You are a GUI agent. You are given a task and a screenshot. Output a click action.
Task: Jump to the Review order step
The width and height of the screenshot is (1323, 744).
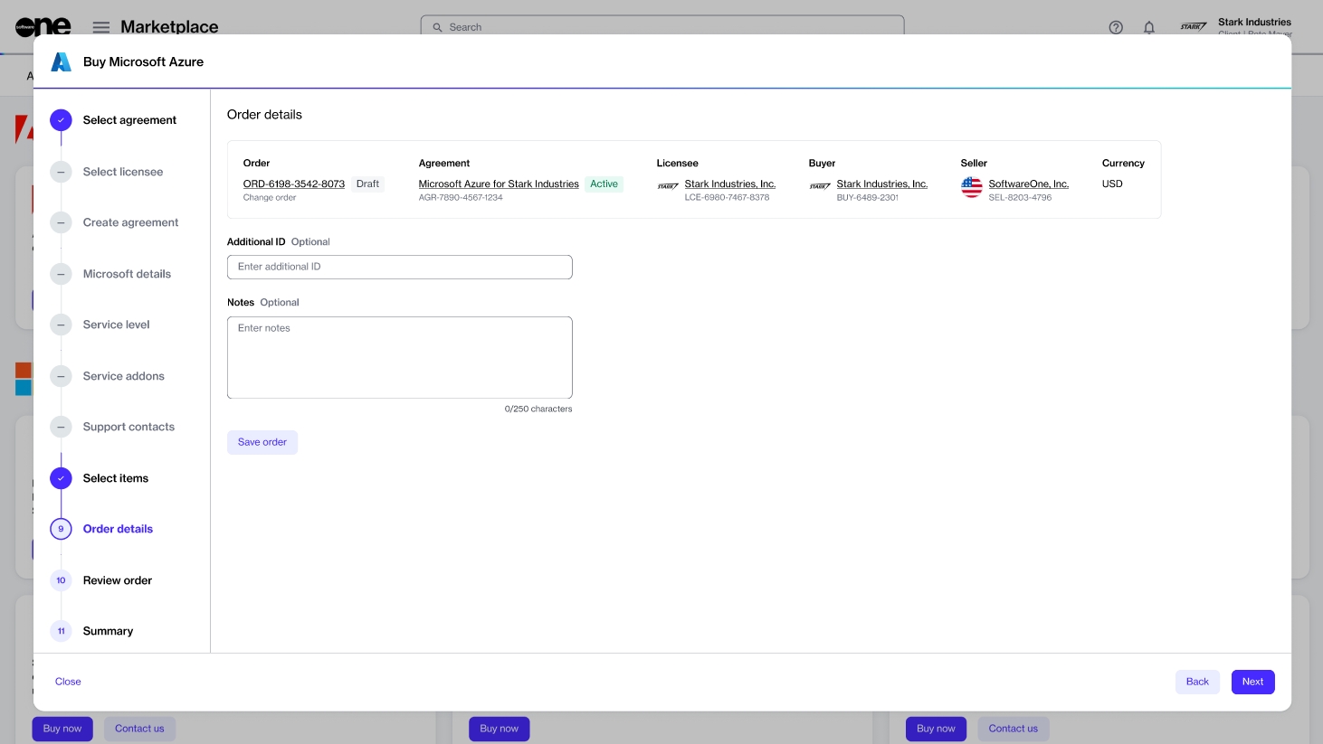click(x=118, y=580)
